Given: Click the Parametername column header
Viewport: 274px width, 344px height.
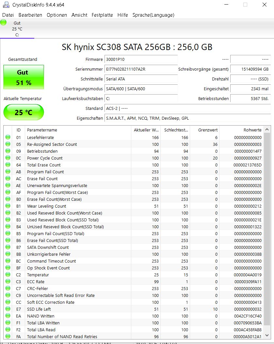Looking at the screenshot, I should click(78, 130).
